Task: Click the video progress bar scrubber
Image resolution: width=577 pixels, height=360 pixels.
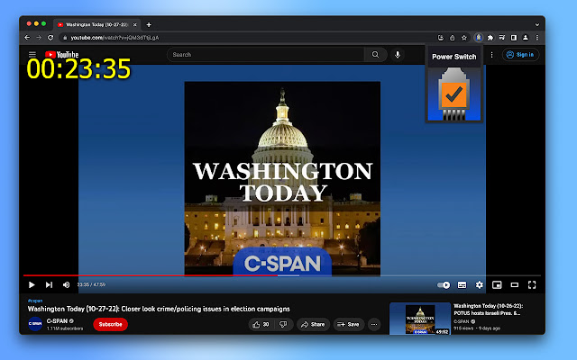Action: pos(282,275)
